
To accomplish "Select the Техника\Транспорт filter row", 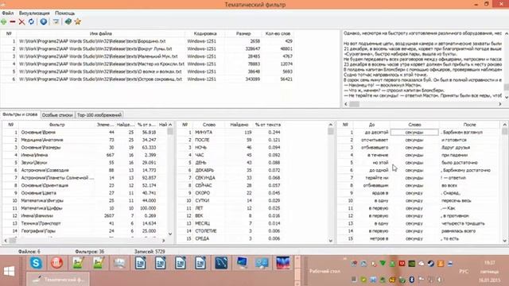I will [x=85, y=223].
